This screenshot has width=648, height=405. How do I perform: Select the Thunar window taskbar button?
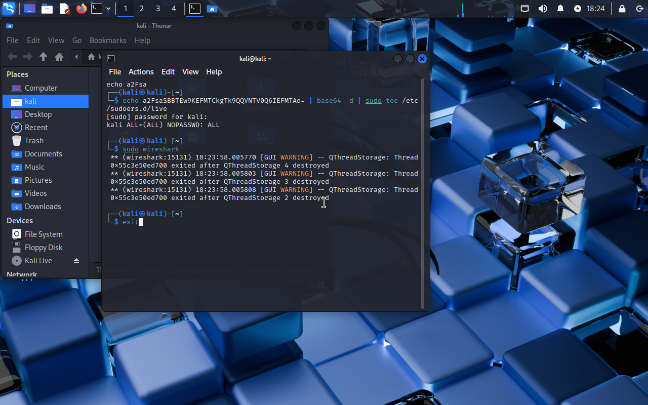point(212,9)
